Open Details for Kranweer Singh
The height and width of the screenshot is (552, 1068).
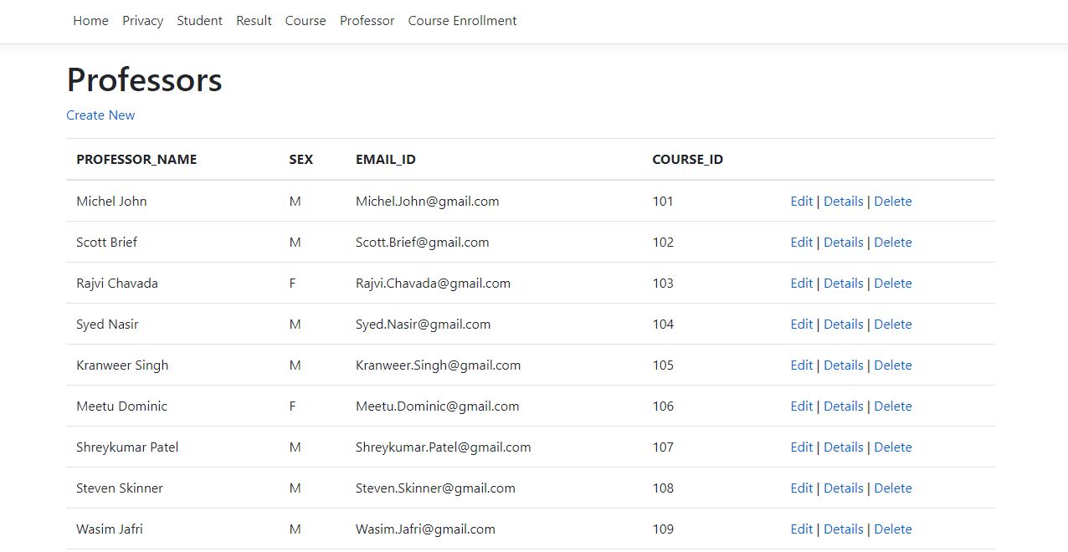click(x=843, y=365)
